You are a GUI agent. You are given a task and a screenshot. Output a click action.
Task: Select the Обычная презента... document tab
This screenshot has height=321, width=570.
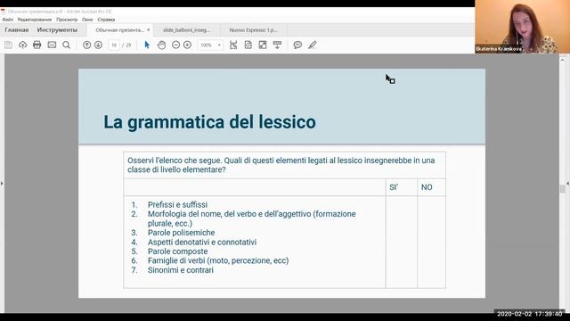tap(119, 30)
